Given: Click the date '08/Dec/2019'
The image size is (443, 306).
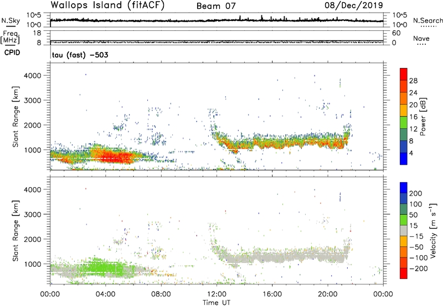Looking at the screenshot, I should (353, 5).
